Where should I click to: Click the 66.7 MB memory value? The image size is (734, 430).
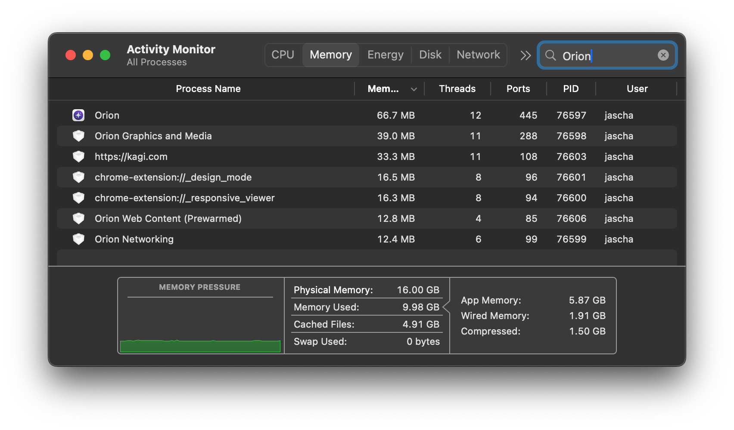(396, 115)
